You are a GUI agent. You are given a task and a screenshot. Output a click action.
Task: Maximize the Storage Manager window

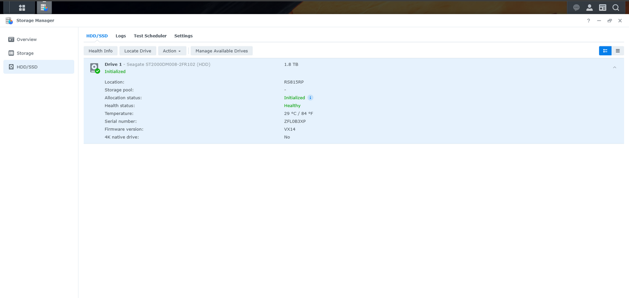(x=610, y=20)
